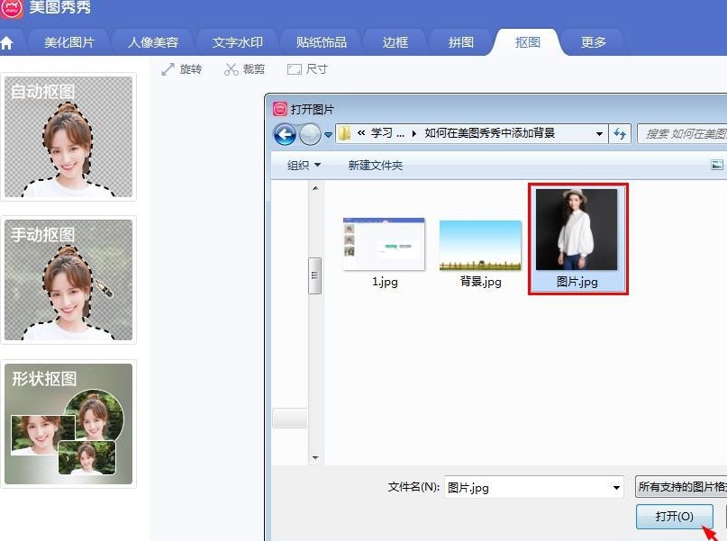This screenshot has height=541, width=727.
Task: Expand the address bar path dropdown
Action: [599, 134]
